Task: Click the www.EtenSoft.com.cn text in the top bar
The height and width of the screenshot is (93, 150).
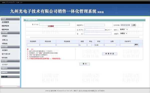Action: coord(12,2)
